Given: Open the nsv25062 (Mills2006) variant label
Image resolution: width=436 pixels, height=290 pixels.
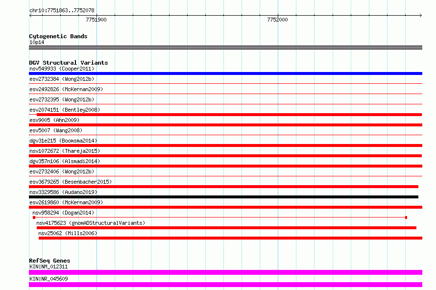Looking at the screenshot, I should pos(68,233).
